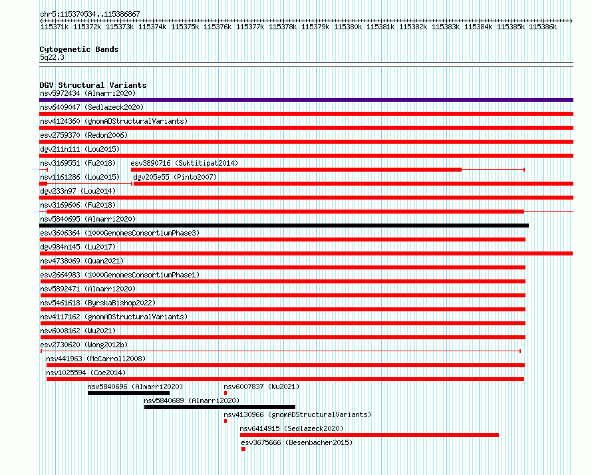Click the ruler's right arrow end
The width and height of the screenshot is (592, 475).
[x=571, y=21]
